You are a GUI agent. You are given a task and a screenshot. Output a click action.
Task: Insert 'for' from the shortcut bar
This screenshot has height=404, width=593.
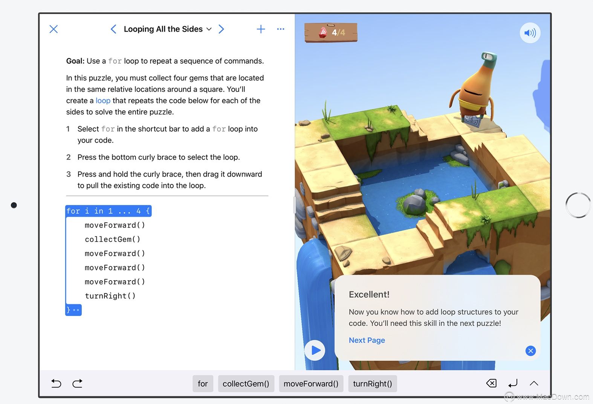tap(203, 384)
